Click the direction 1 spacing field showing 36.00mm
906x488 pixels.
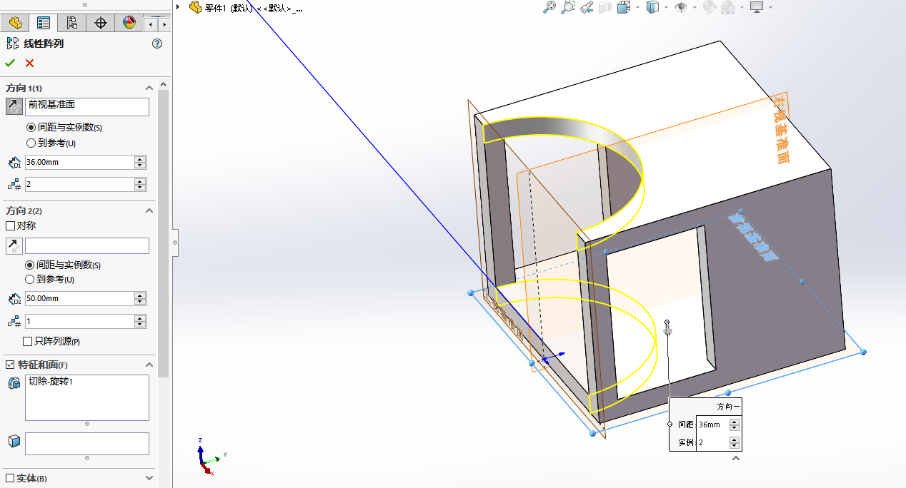[79, 162]
